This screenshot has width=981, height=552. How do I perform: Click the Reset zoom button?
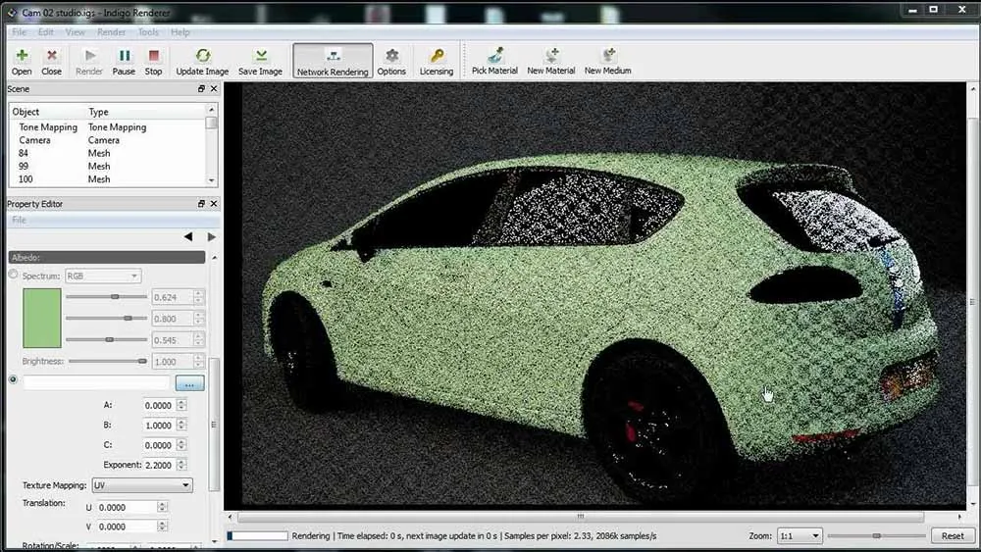pyautogui.click(x=953, y=535)
